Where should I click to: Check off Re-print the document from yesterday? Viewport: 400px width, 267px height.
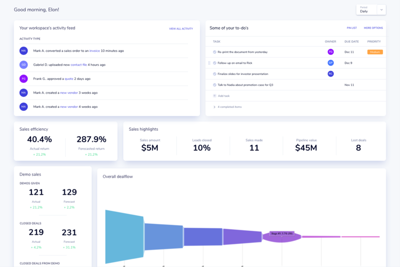pos(215,52)
